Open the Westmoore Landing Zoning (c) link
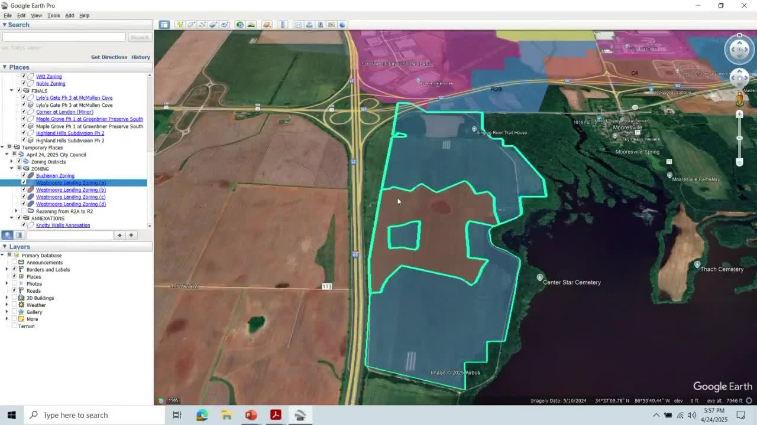Viewport: 757px width, 425px height. [x=70, y=197]
